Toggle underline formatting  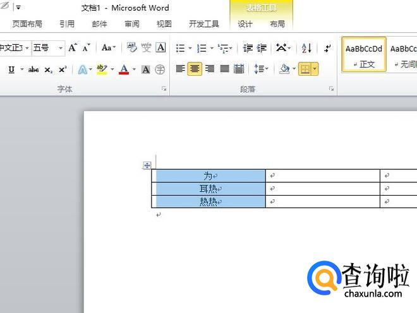coord(11,69)
